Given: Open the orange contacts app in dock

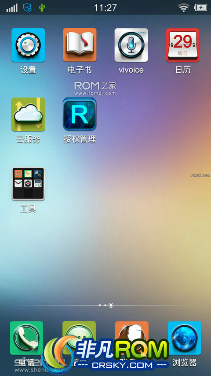Looking at the screenshot, I should [132, 338].
